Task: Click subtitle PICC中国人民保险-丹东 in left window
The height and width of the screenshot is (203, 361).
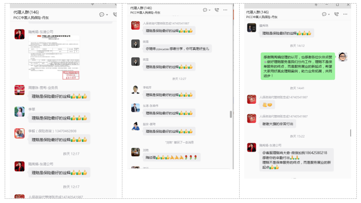Action: pyautogui.click(x=31, y=18)
